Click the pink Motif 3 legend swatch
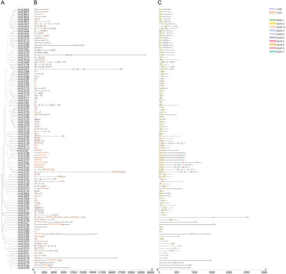 point(273,41)
